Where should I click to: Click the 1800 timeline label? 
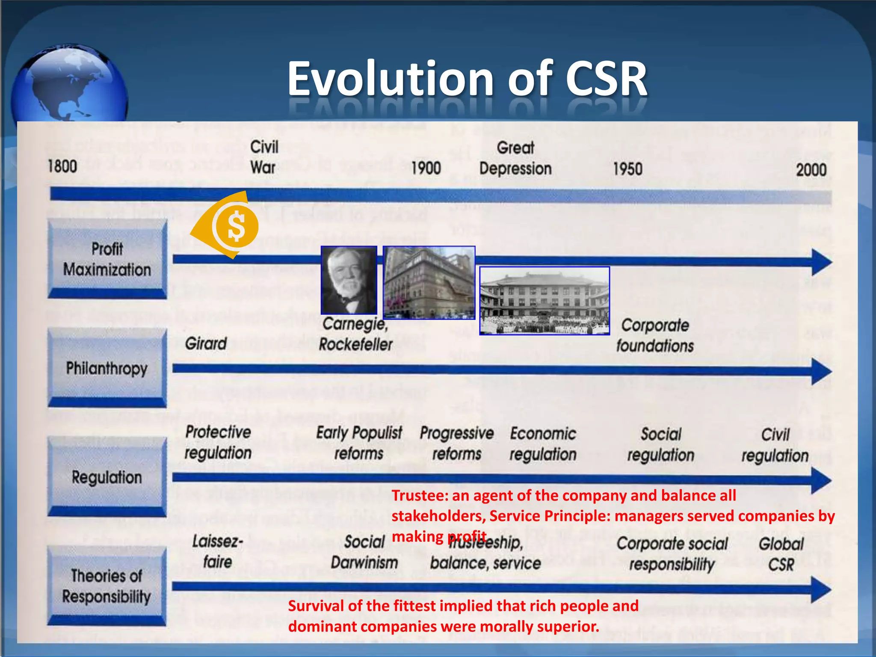click(x=62, y=166)
